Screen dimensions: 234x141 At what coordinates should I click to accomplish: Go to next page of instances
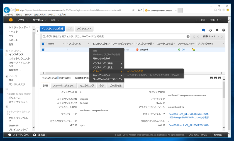coord(218,37)
